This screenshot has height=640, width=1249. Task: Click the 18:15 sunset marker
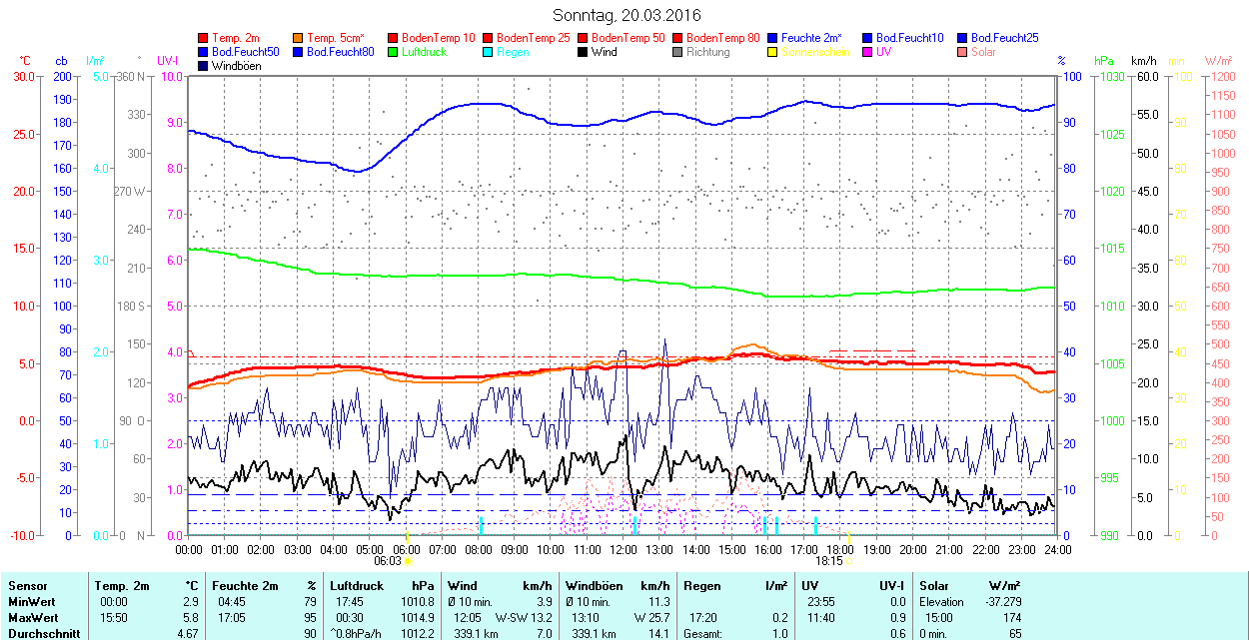coord(829,561)
